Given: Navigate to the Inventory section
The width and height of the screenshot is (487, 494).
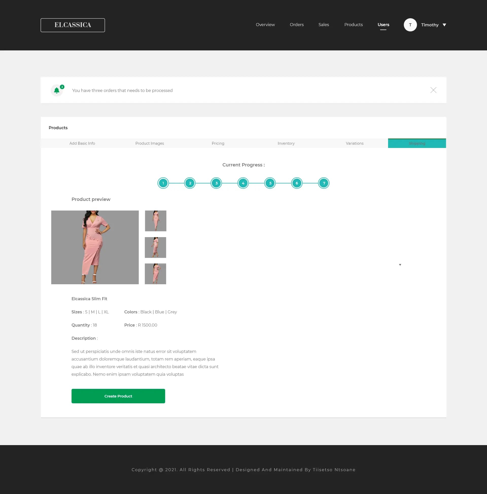Looking at the screenshot, I should [286, 143].
